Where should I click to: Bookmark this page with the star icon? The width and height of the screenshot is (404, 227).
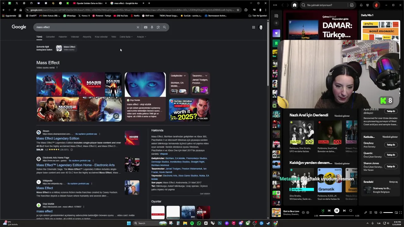238,10
